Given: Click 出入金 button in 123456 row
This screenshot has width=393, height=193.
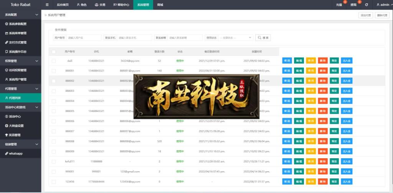Looking at the screenshot, I should 347,182.
